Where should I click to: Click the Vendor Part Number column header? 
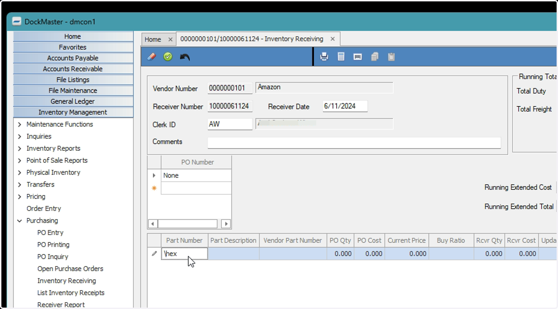pos(293,240)
